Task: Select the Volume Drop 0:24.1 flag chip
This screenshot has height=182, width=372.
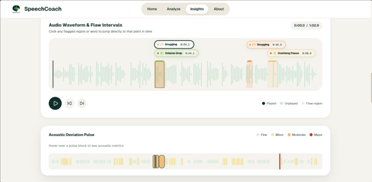Action: 176,53
